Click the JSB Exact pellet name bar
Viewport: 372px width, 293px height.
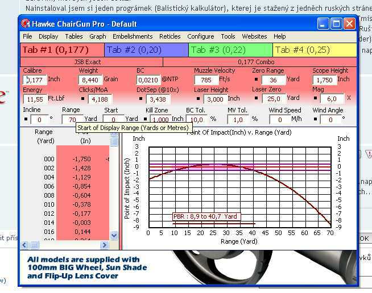click(x=92, y=62)
